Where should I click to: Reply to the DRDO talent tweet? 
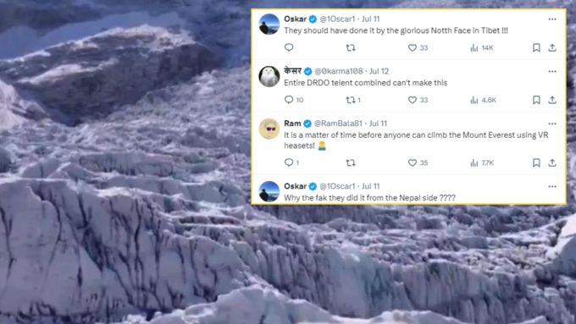pyautogui.click(x=294, y=100)
